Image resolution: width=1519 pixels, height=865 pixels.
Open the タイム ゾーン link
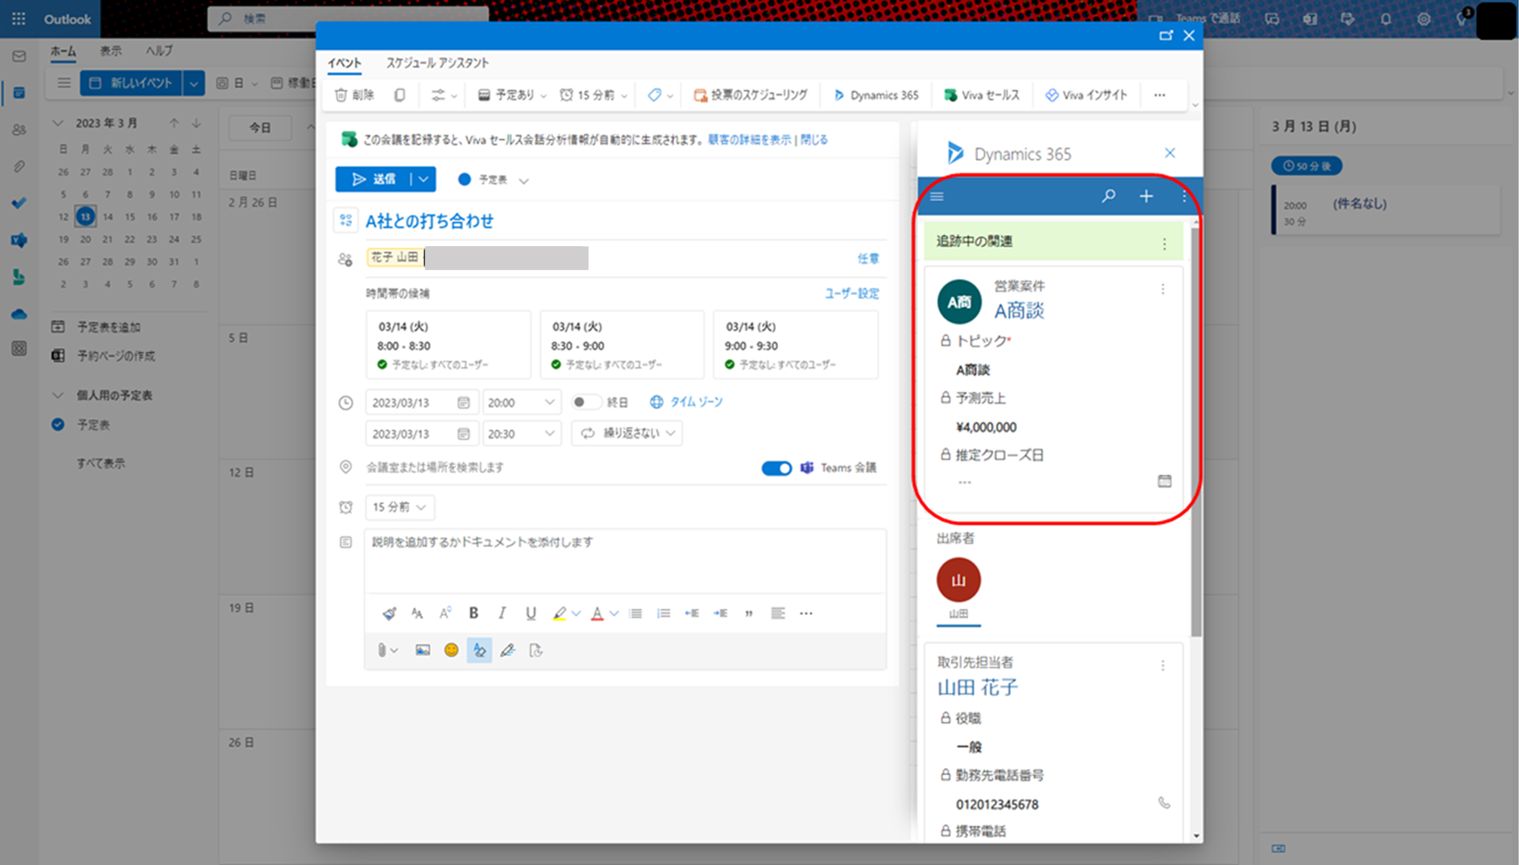click(x=697, y=402)
